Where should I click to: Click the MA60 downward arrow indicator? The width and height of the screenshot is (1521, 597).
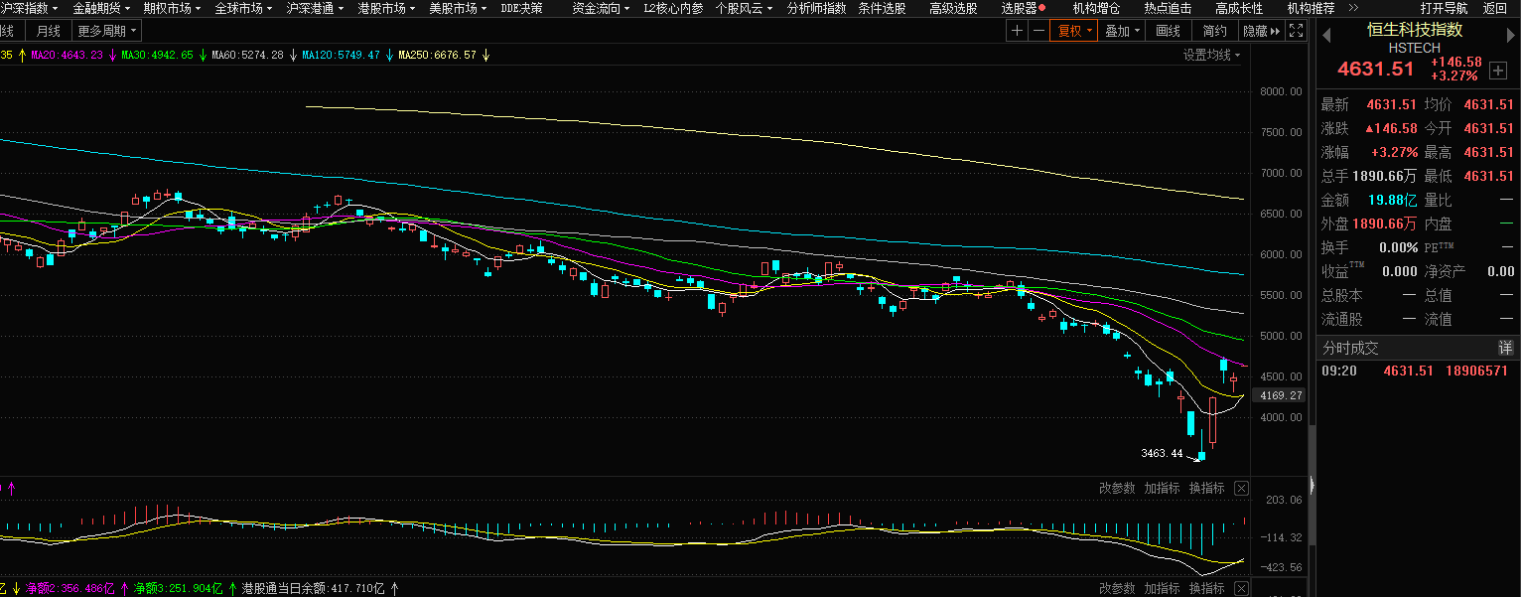[x=293, y=55]
